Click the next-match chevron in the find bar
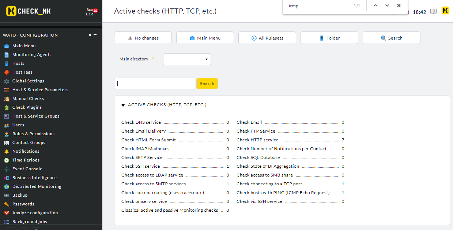The width and height of the screenshot is (453, 230). point(387,6)
